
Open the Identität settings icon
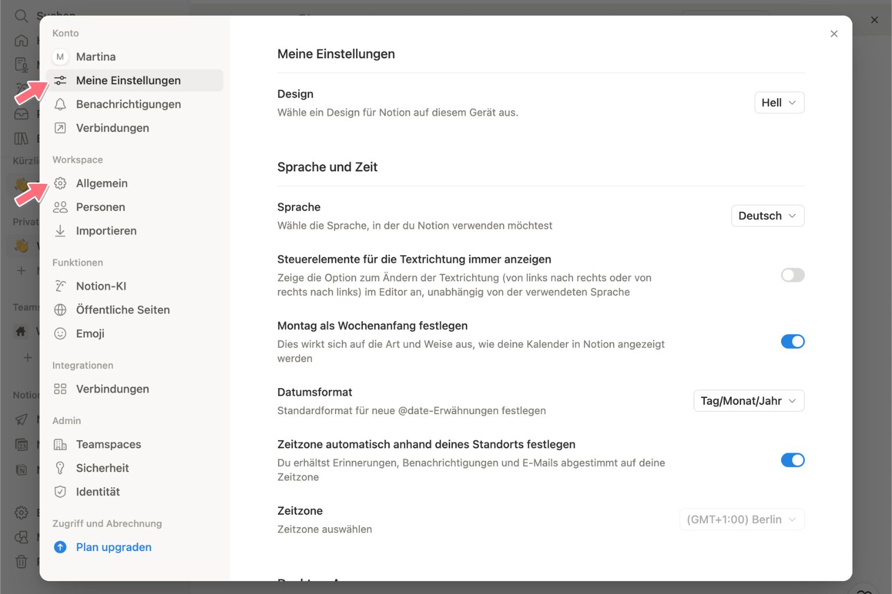(x=60, y=491)
